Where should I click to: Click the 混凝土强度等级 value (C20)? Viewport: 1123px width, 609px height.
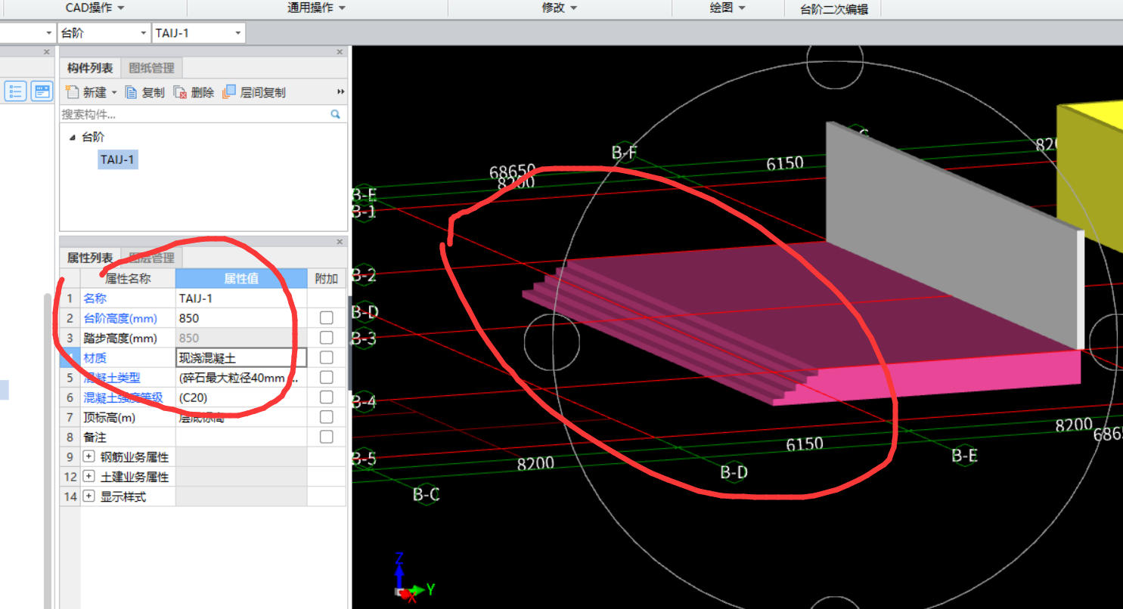pyautogui.click(x=241, y=397)
